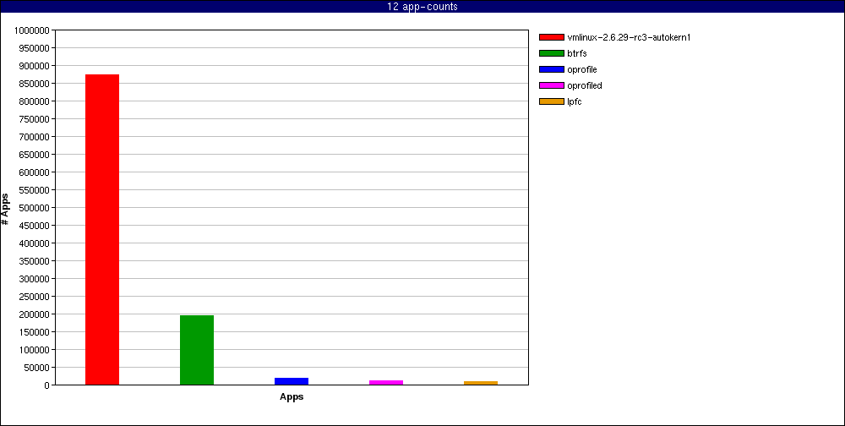
Task: Click the orange lpfc bar
Action: (x=481, y=383)
